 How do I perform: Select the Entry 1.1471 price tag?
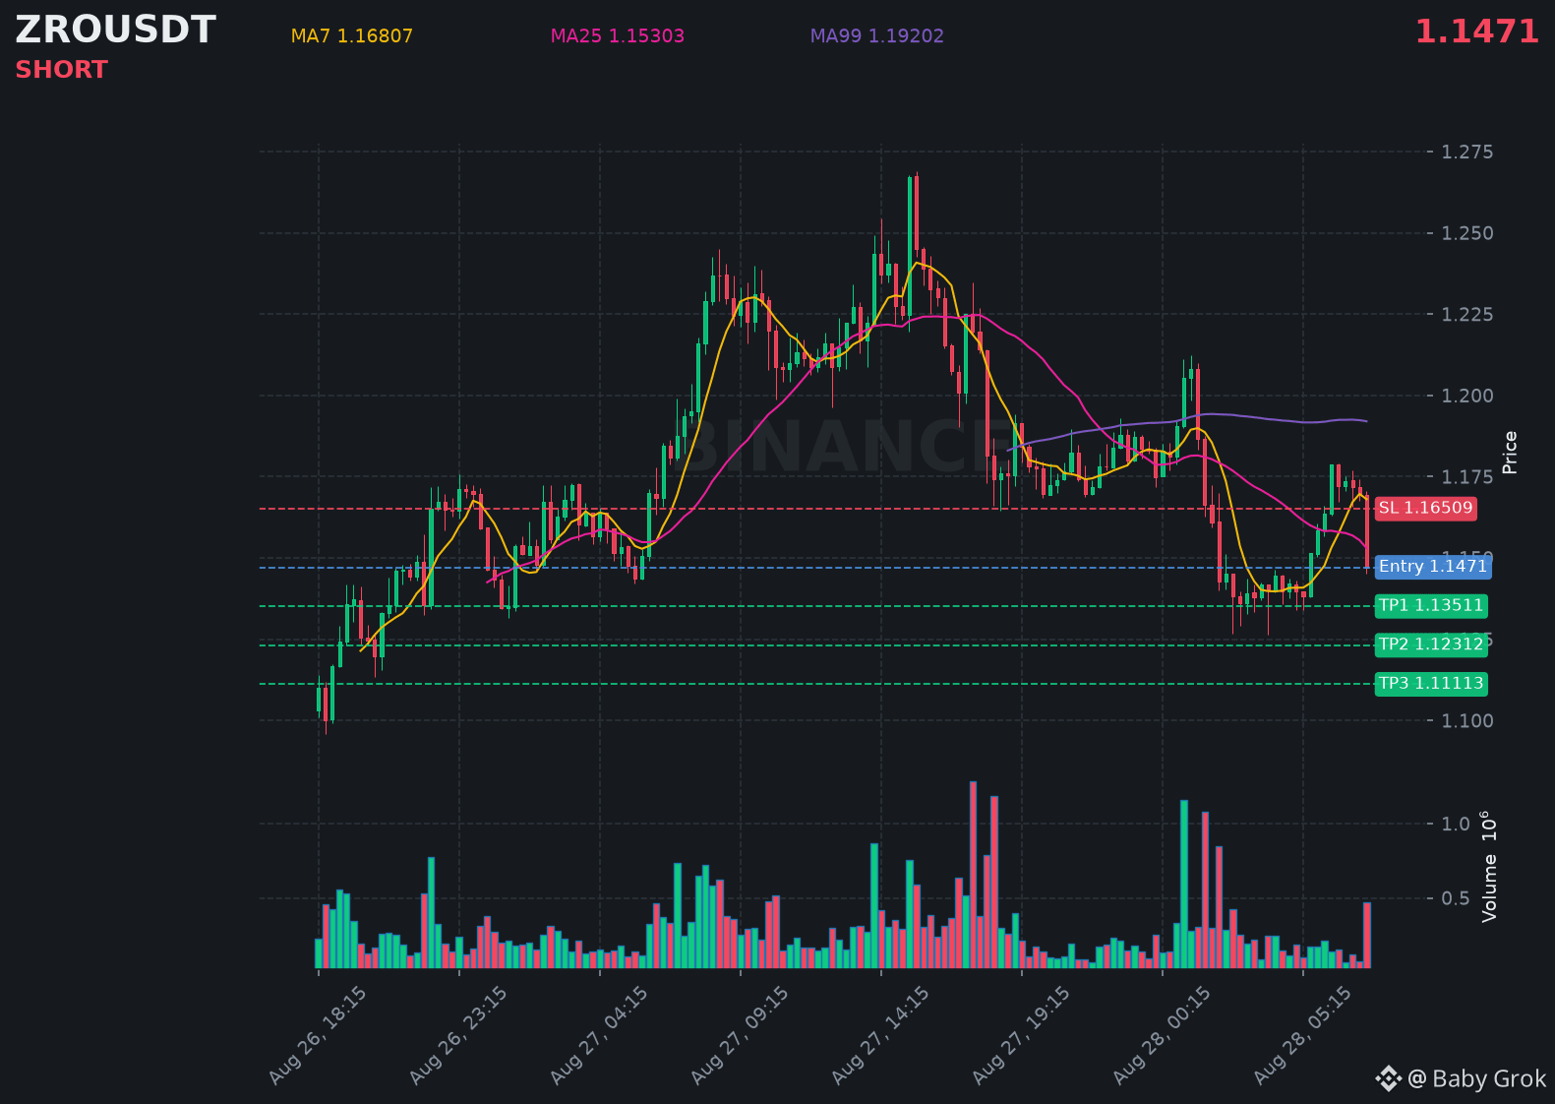click(1433, 567)
